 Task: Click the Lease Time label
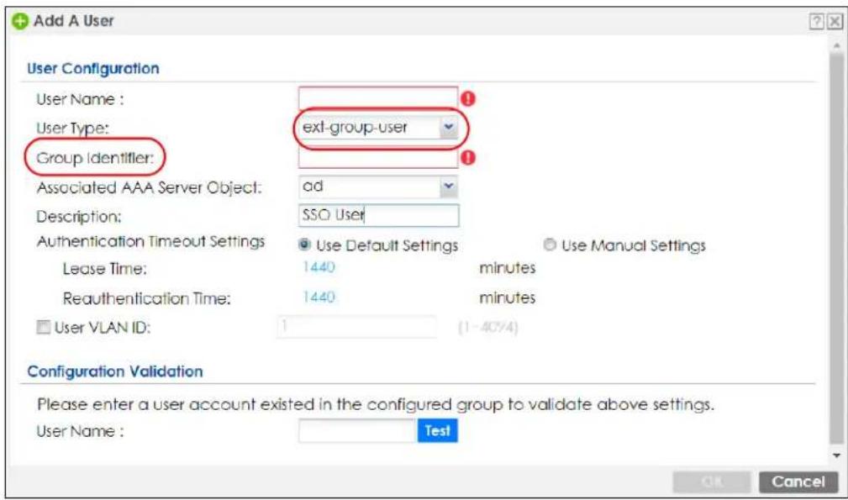tap(105, 269)
